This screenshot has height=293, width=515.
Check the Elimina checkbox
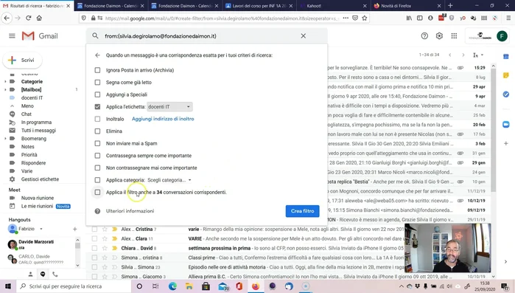97,131
